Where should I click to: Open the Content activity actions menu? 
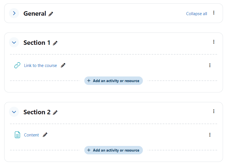coord(210,135)
